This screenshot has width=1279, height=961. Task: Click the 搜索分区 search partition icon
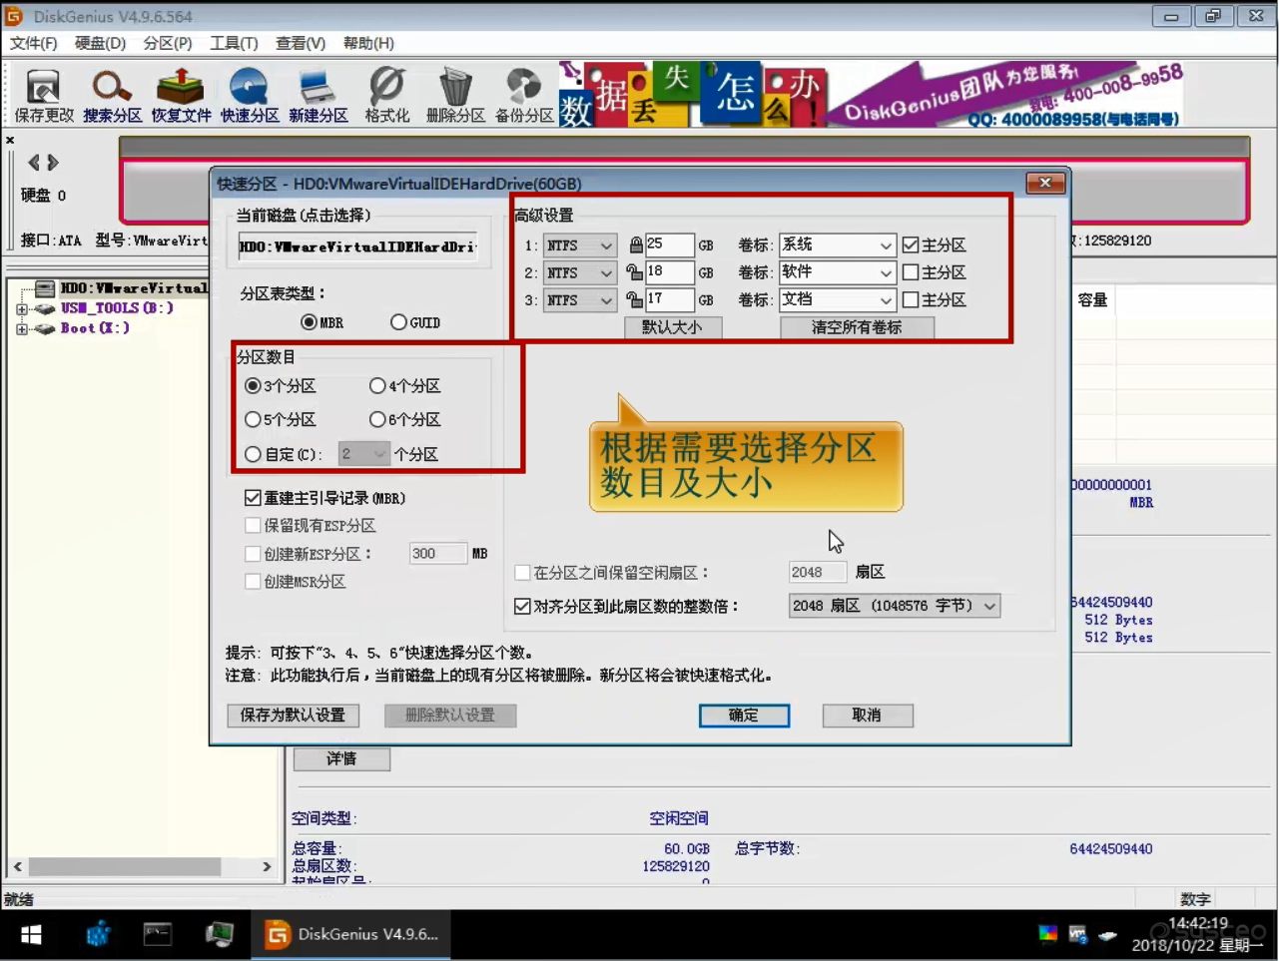112,95
